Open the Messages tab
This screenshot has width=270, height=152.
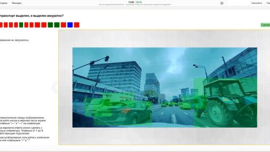pyautogui.click(x=17, y=3)
